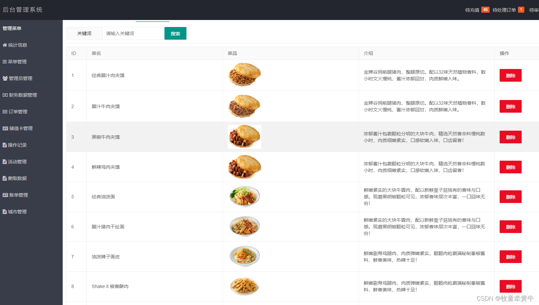Viewport: 539px width, 305px height.
Task: Click the Shake it 椒香酥肉 image
Action: tap(244, 286)
